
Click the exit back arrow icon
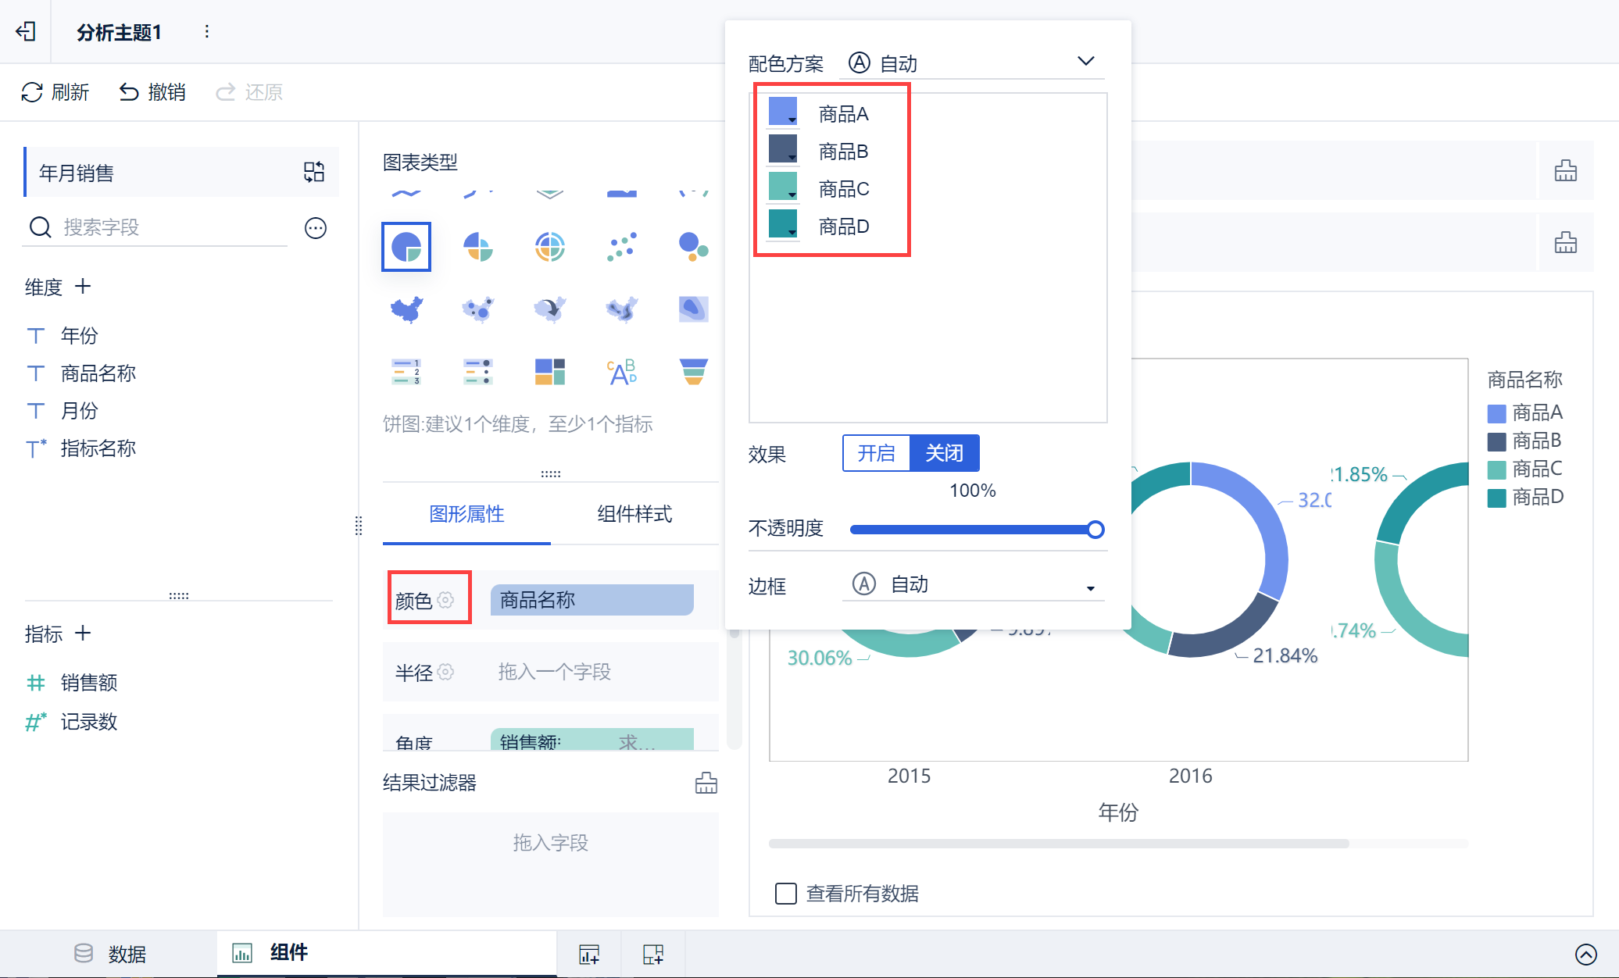(x=26, y=31)
